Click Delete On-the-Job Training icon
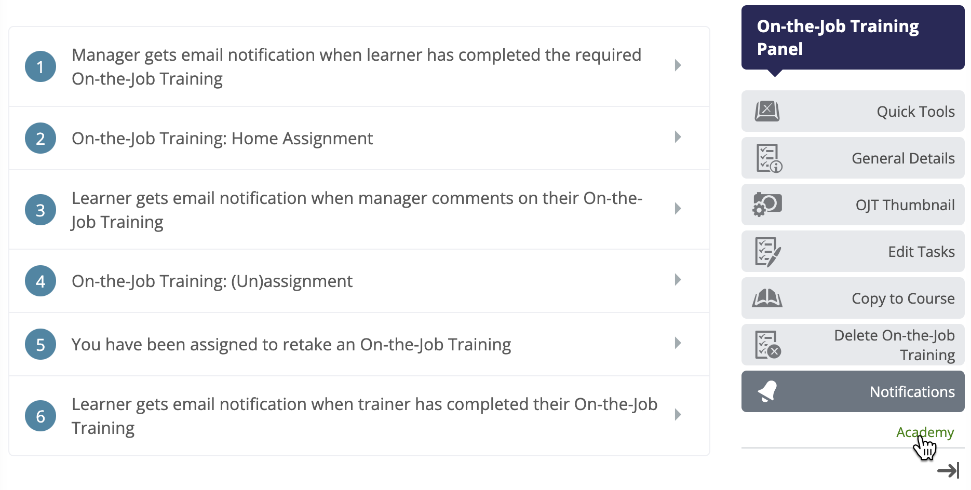 (768, 345)
